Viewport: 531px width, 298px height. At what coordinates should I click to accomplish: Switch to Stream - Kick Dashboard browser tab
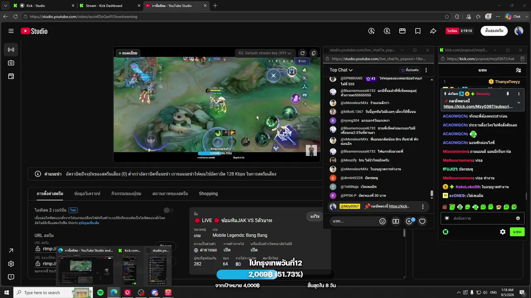tap(109, 6)
